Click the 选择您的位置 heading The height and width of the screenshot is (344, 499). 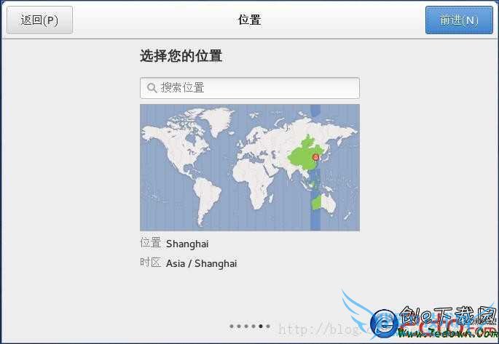click(x=181, y=56)
